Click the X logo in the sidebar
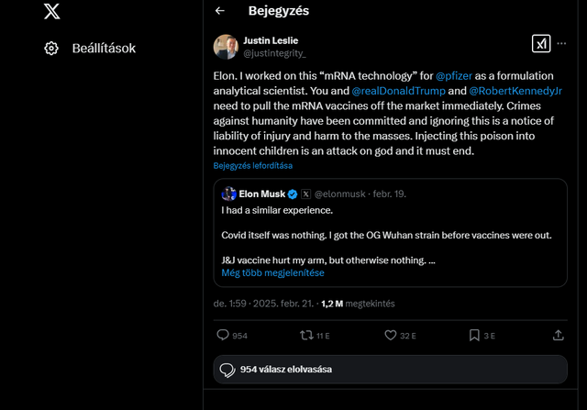Viewport: 587px width, 410px height. point(52,12)
